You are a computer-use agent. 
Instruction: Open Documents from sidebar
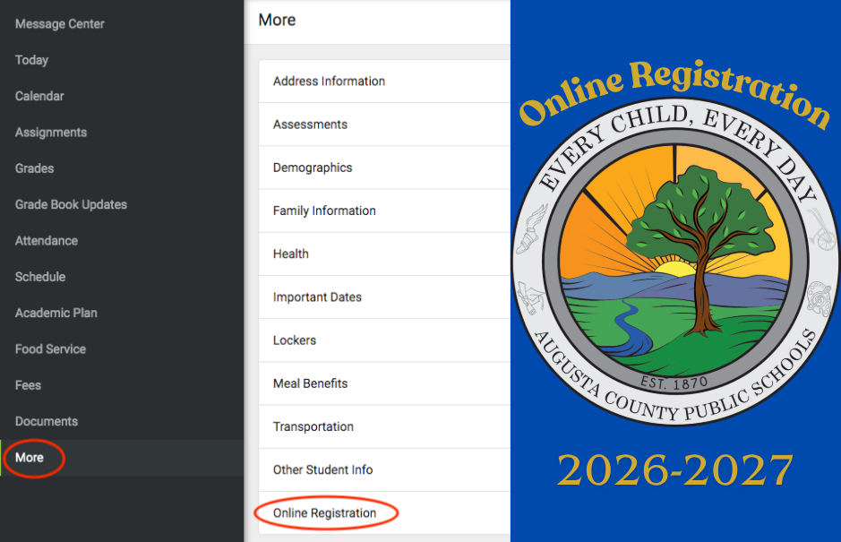[x=47, y=421]
